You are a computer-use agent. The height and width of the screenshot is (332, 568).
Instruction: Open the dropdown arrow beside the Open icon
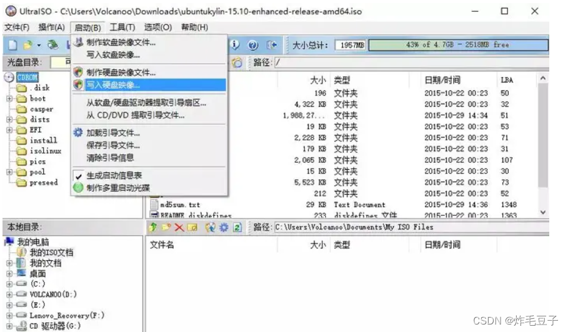click(39, 45)
